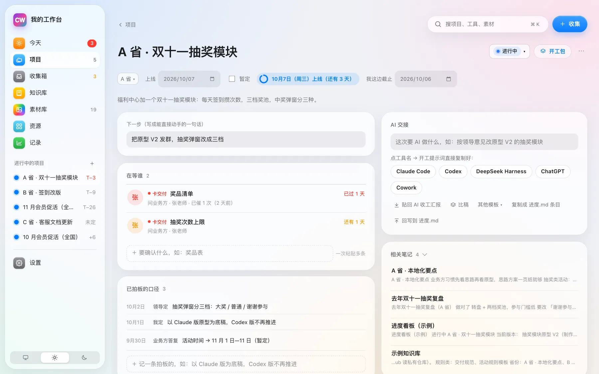This screenshot has width=599, height=374.
Task: Click the CW workspace logo
Action: pyautogui.click(x=20, y=20)
